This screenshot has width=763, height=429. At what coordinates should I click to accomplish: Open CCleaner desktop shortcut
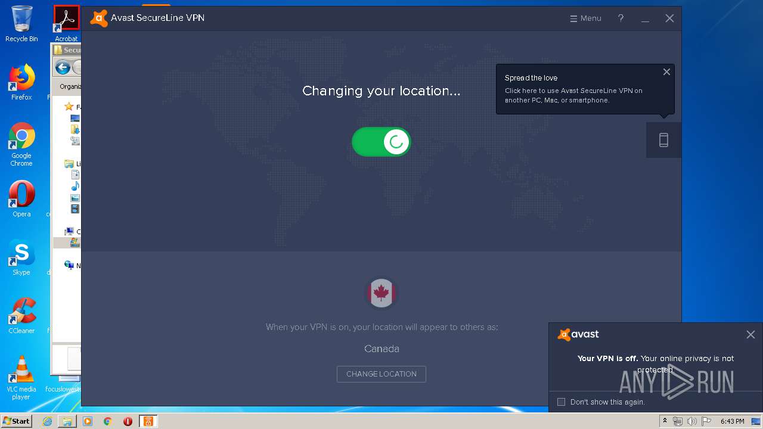[x=21, y=316]
